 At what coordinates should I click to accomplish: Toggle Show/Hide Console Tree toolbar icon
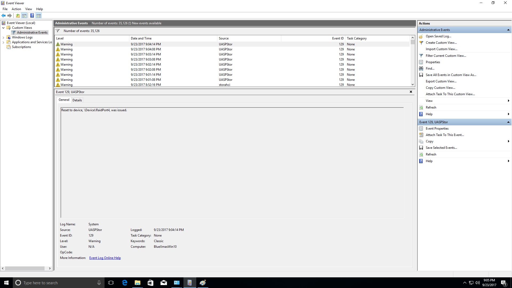(x=24, y=15)
